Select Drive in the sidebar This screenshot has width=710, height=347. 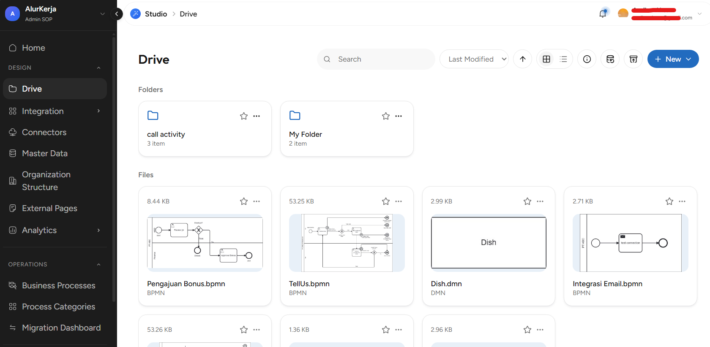point(55,89)
